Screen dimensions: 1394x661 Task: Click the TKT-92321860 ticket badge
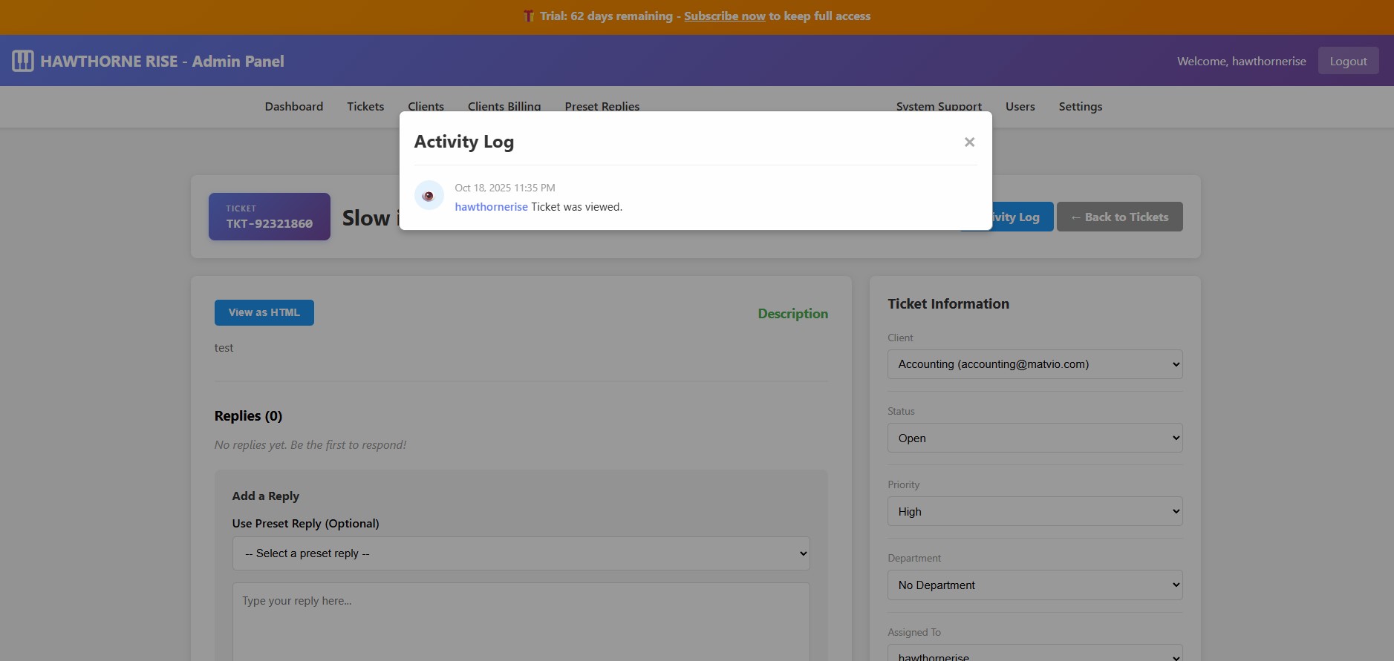[269, 217]
